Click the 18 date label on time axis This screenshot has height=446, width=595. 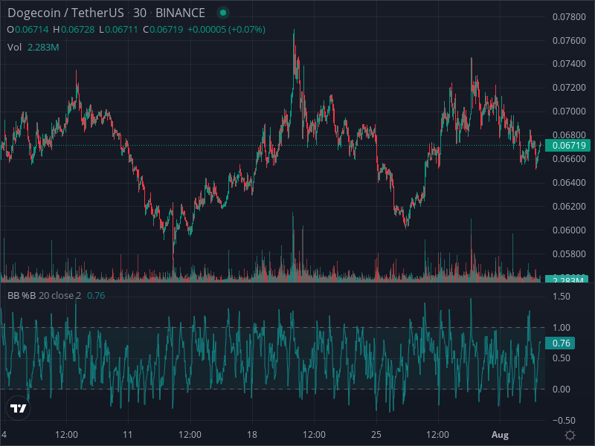(252, 435)
